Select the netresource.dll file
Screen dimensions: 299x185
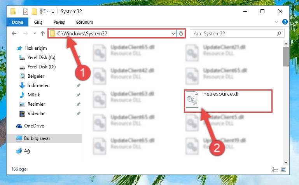pyautogui.click(x=228, y=101)
